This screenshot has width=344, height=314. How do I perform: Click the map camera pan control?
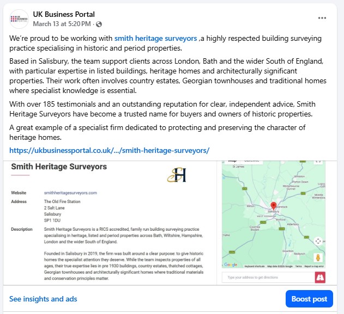click(x=318, y=241)
